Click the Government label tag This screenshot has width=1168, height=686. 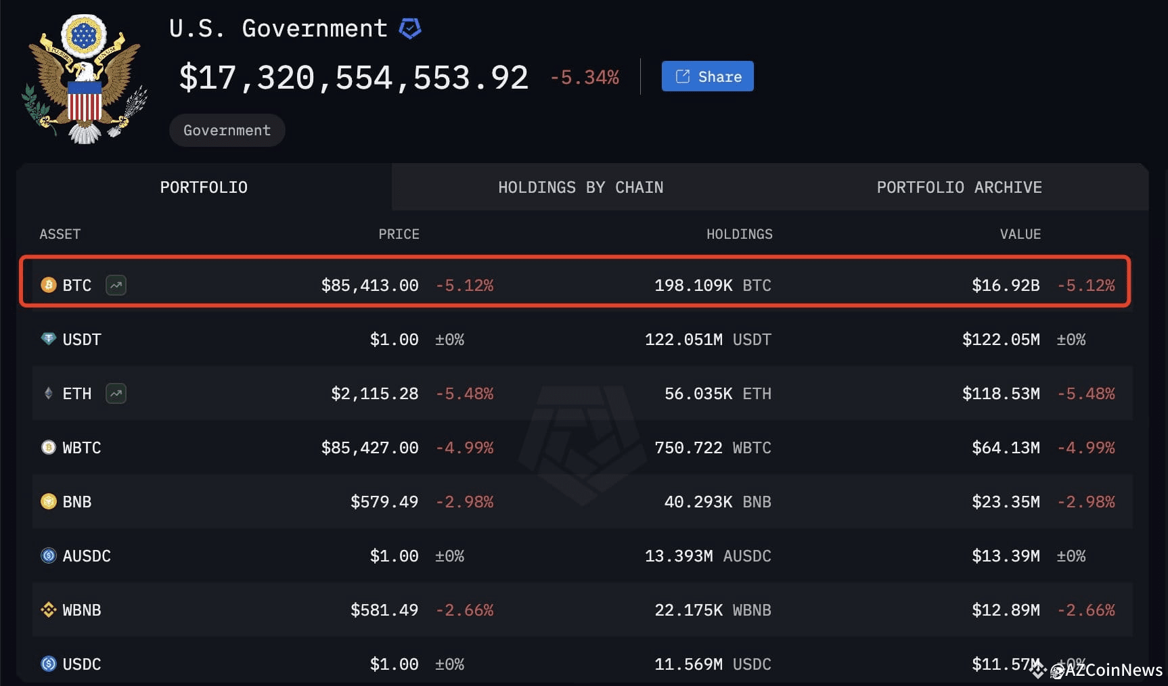[x=227, y=130]
